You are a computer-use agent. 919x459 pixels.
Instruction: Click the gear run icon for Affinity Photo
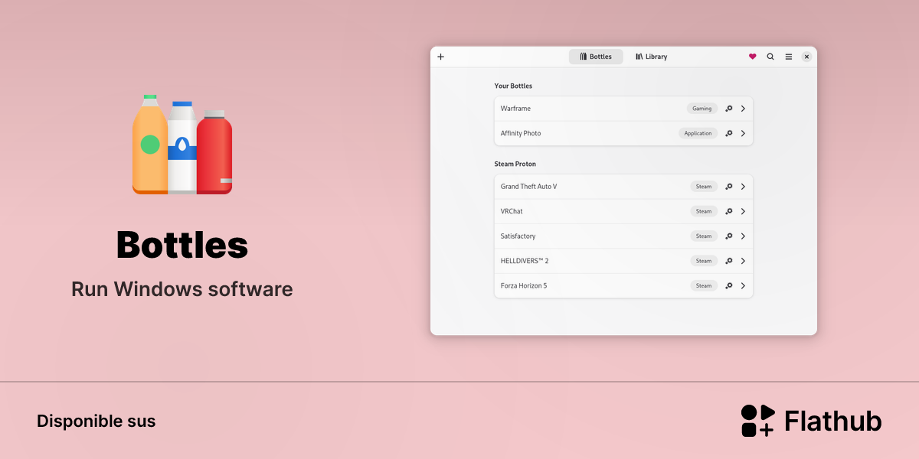click(729, 133)
